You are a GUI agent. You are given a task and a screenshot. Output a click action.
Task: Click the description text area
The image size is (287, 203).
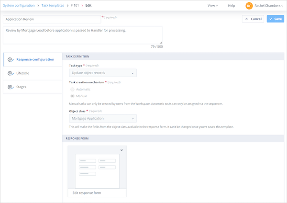[x=83, y=35]
